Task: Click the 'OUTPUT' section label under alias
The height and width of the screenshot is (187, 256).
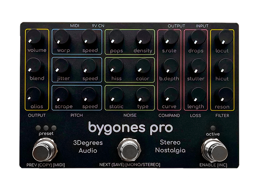Action: [x=37, y=115]
